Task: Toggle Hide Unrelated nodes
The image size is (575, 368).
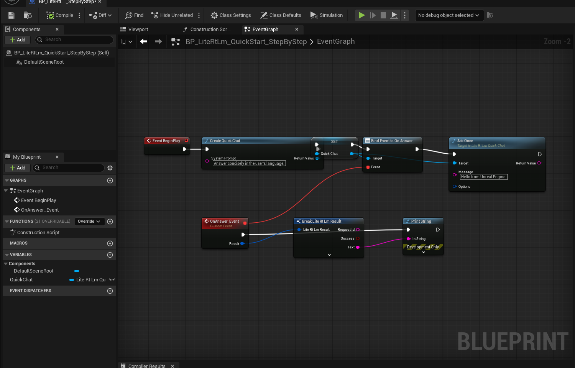Action: (x=172, y=15)
